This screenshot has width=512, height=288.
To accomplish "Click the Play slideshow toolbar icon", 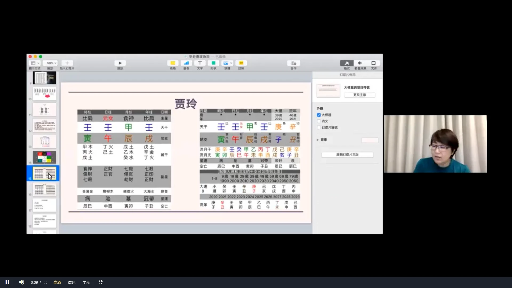I will pos(120,63).
